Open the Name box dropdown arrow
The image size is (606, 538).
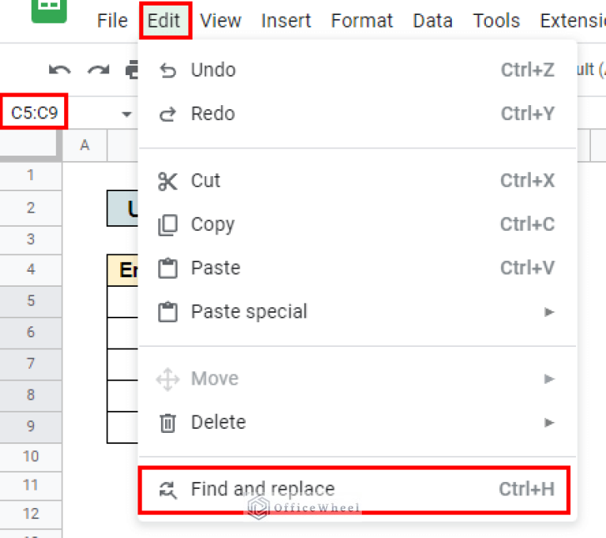[x=126, y=114]
